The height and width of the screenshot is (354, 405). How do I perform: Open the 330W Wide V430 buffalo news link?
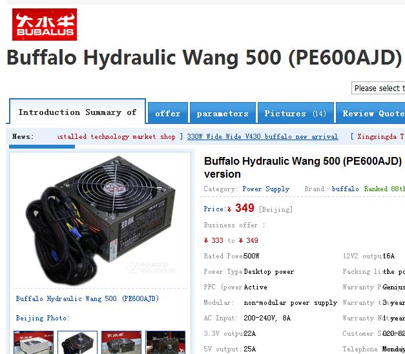pos(262,136)
